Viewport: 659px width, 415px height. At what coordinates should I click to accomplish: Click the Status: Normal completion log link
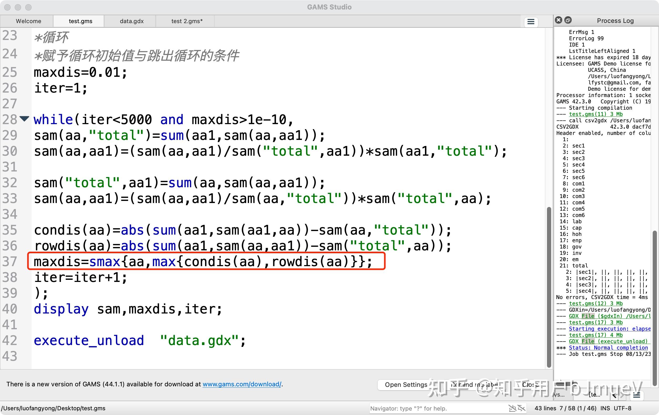(608, 348)
